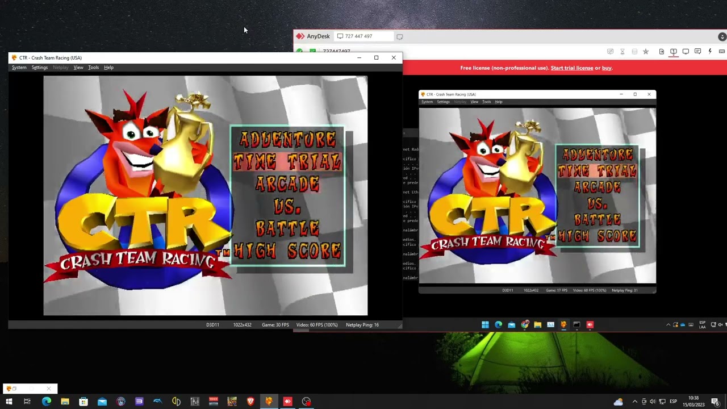Select VS. in the local game menu
Screen dimensions: 727x409
point(288,206)
